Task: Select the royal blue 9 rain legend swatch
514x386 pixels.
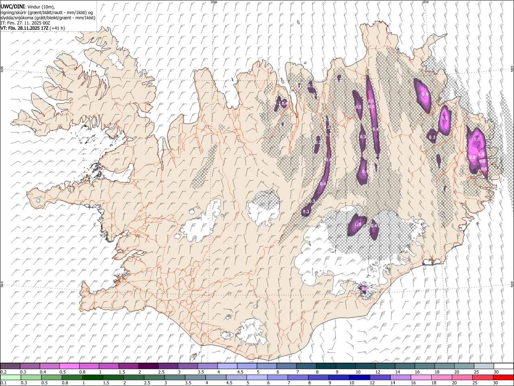Action: point(339,378)
